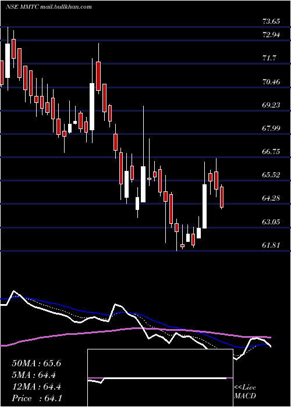
Task: Click the tall white candle rising past 65.52
Action: [205, 206]
